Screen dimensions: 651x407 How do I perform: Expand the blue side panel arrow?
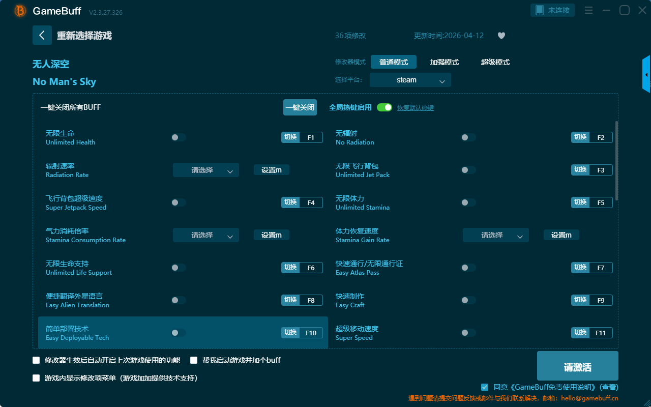tap(646, 75)
